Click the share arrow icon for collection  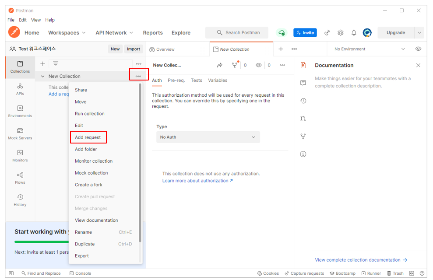point(219,65)
